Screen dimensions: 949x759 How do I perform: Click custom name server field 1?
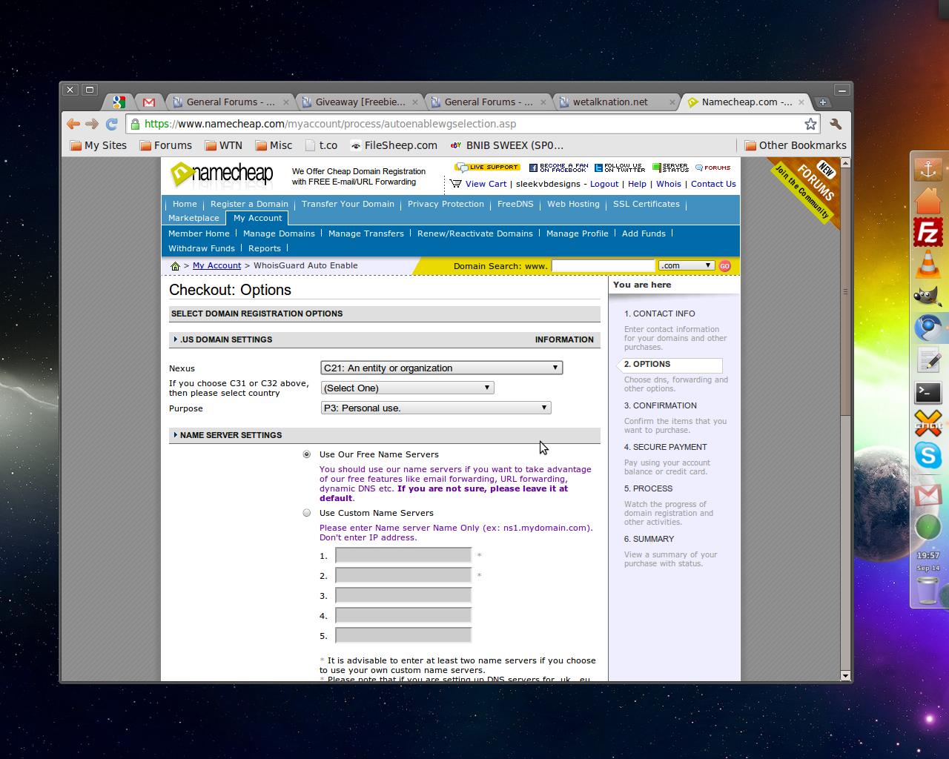tap(403, 555)
